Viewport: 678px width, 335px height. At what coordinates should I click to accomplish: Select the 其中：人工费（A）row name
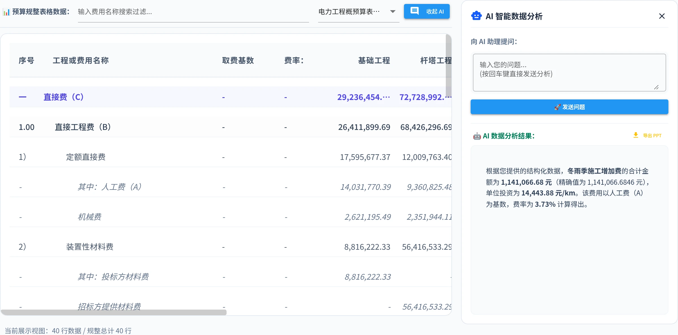tap(110, 187)
